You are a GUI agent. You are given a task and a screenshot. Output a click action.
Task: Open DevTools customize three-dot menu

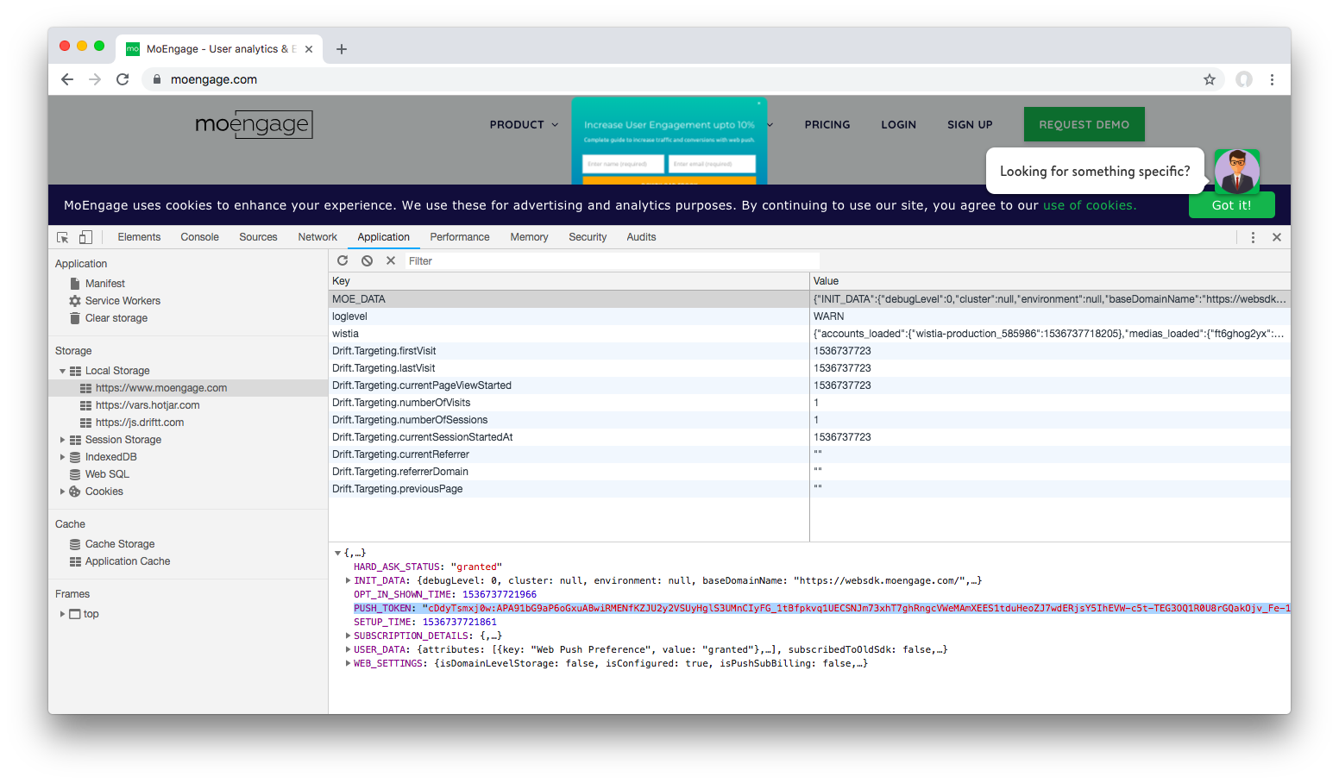pos(1253,237)
